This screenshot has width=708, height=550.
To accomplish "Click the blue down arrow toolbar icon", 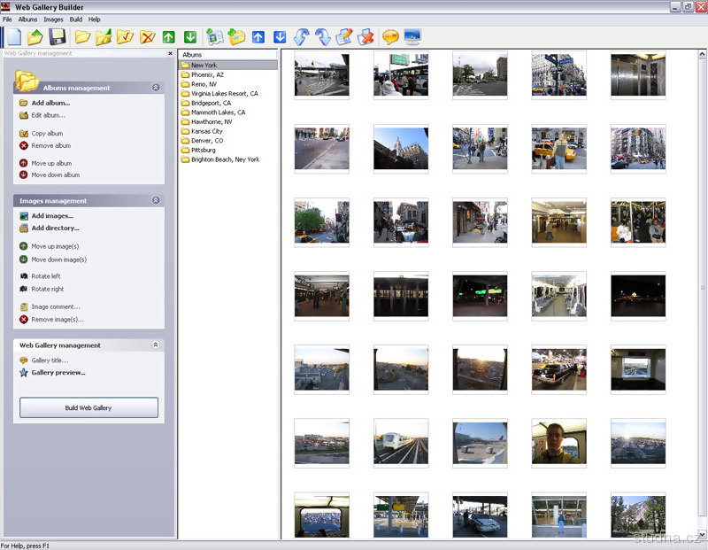I will [280, 37].
